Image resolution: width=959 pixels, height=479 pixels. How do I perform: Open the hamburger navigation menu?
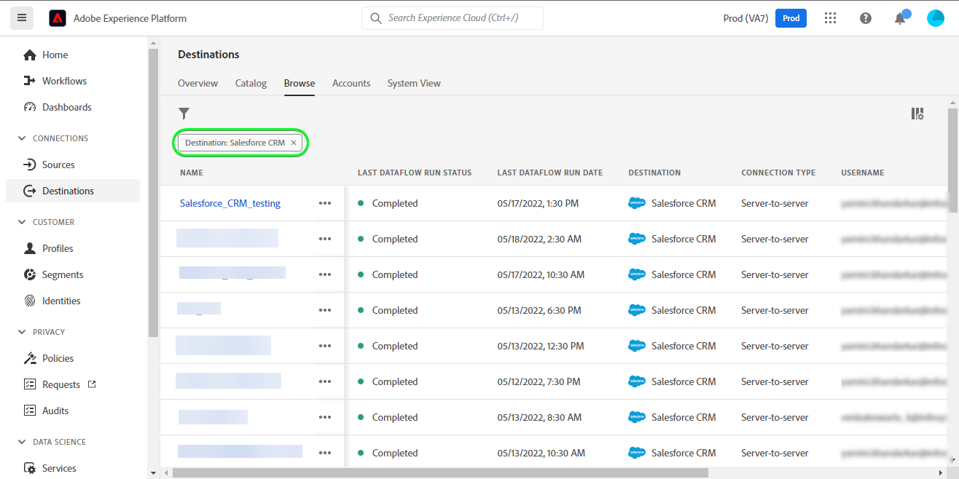21,18
